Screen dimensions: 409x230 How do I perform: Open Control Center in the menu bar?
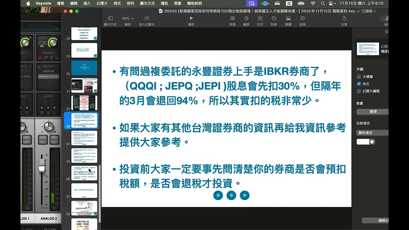coord(331,3)
